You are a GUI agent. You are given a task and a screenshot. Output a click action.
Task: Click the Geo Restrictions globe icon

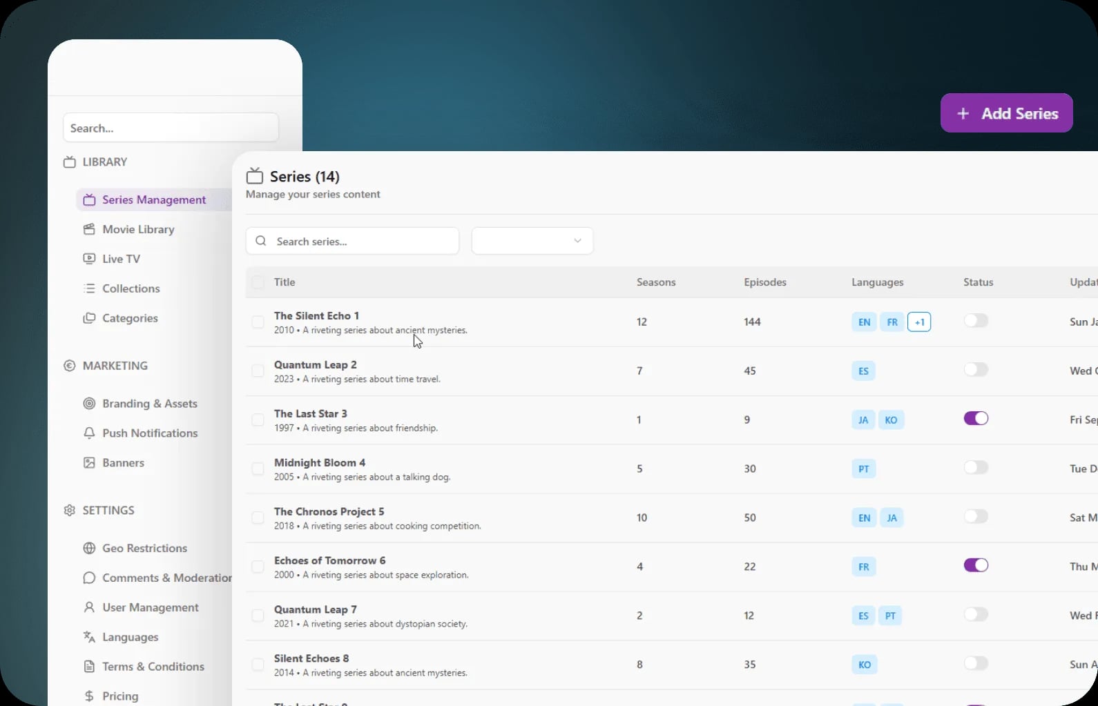click(89, 548)
